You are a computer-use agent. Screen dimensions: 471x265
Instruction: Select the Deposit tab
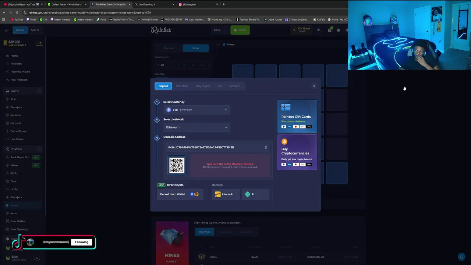[x=163, y=86]
